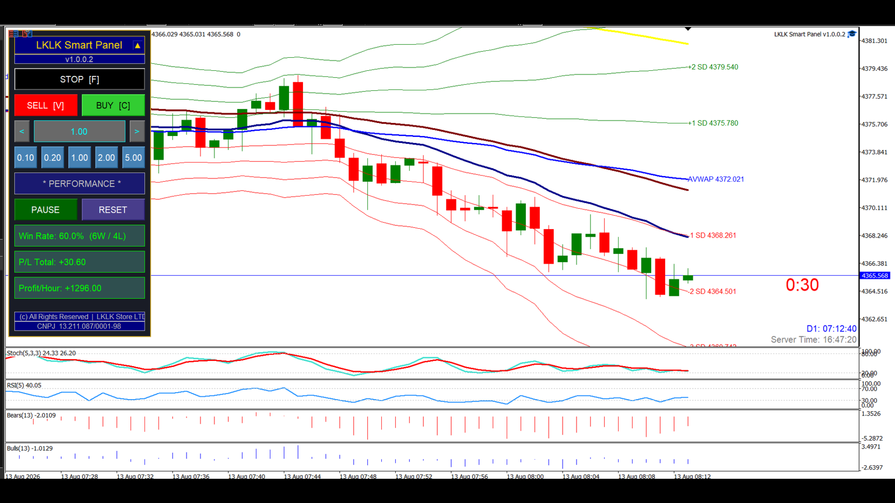Click the BUY [C] button
The image size is (895, 503).
click(113, 105)
